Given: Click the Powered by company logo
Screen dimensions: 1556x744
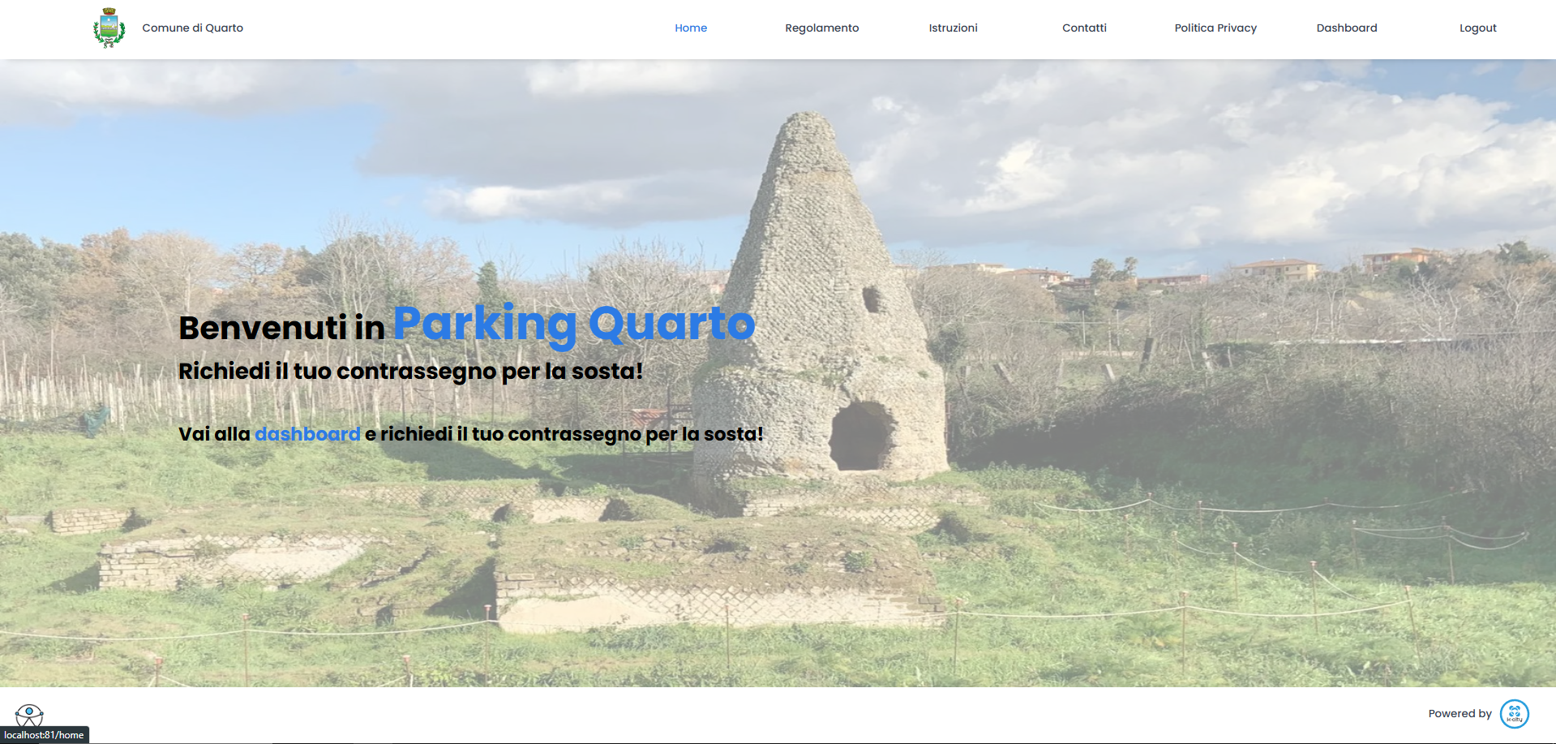Looking at the screenshot, I should coord(1514,714).
